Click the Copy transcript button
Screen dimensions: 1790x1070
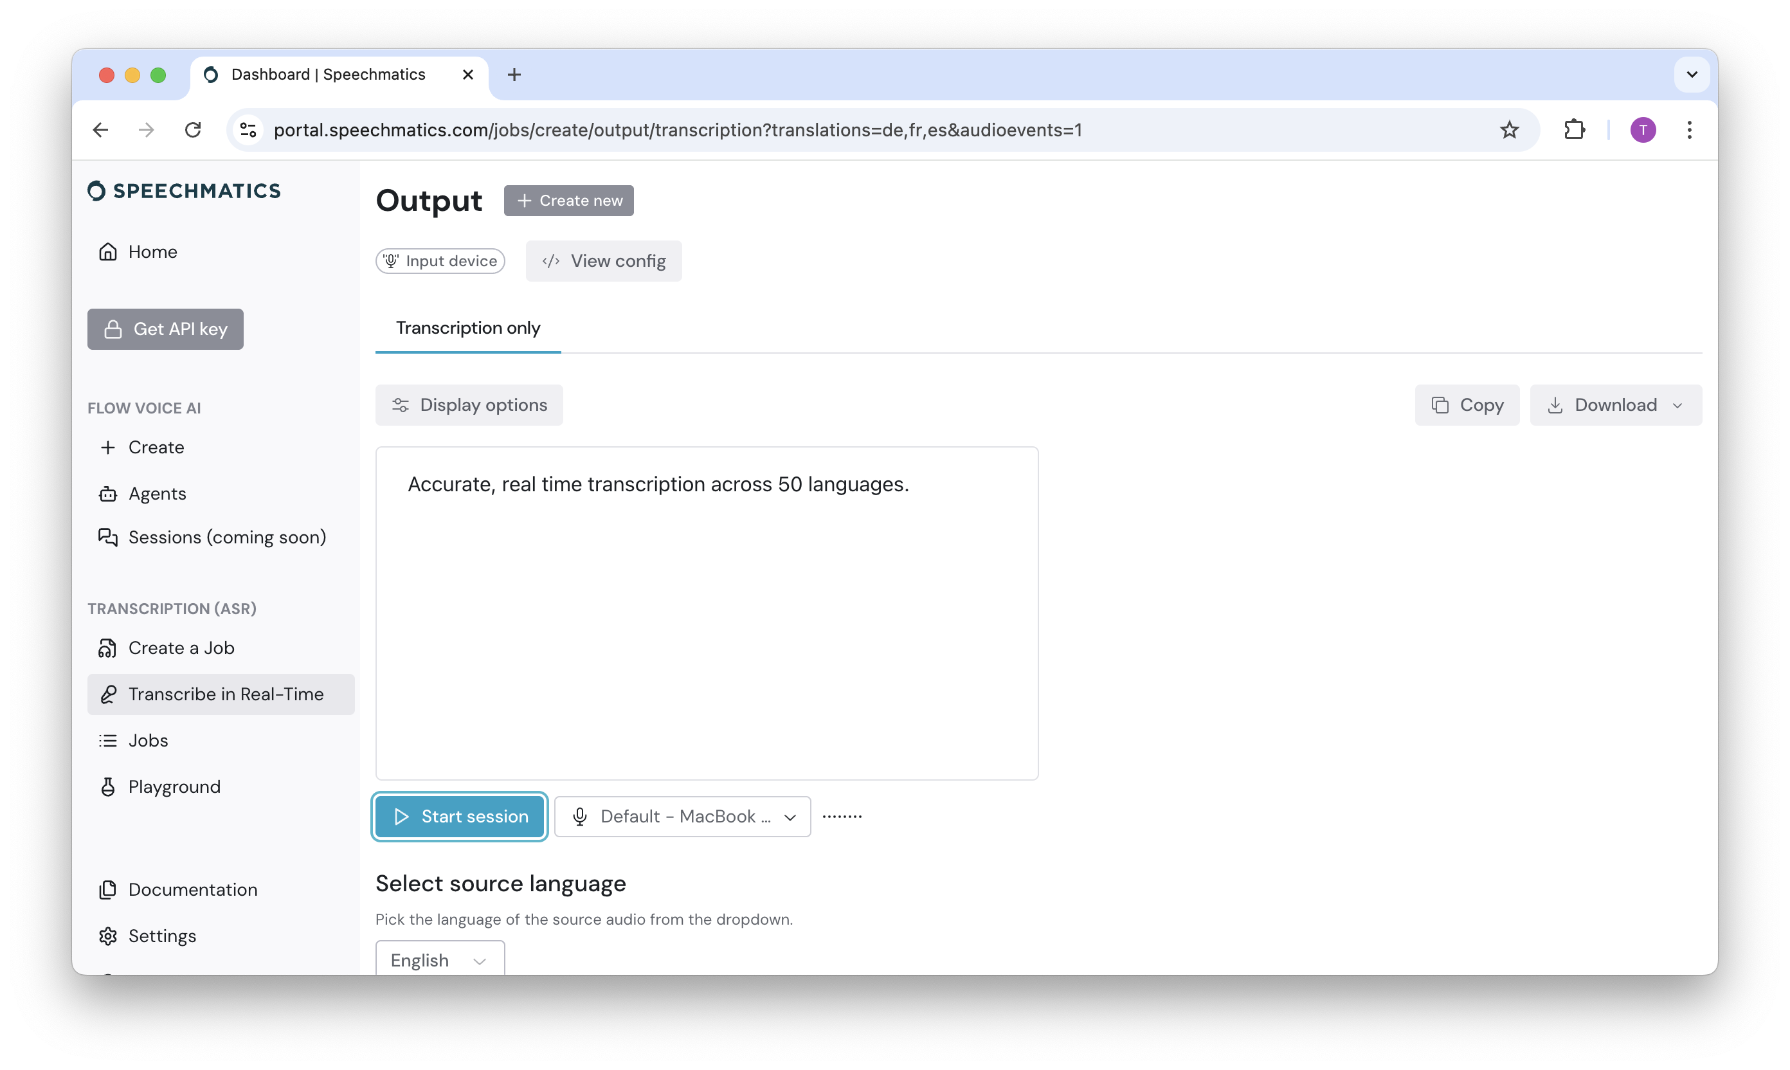click(1467, 404)
